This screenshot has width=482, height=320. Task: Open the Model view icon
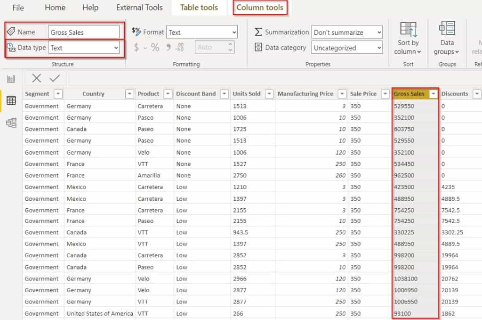11,123
